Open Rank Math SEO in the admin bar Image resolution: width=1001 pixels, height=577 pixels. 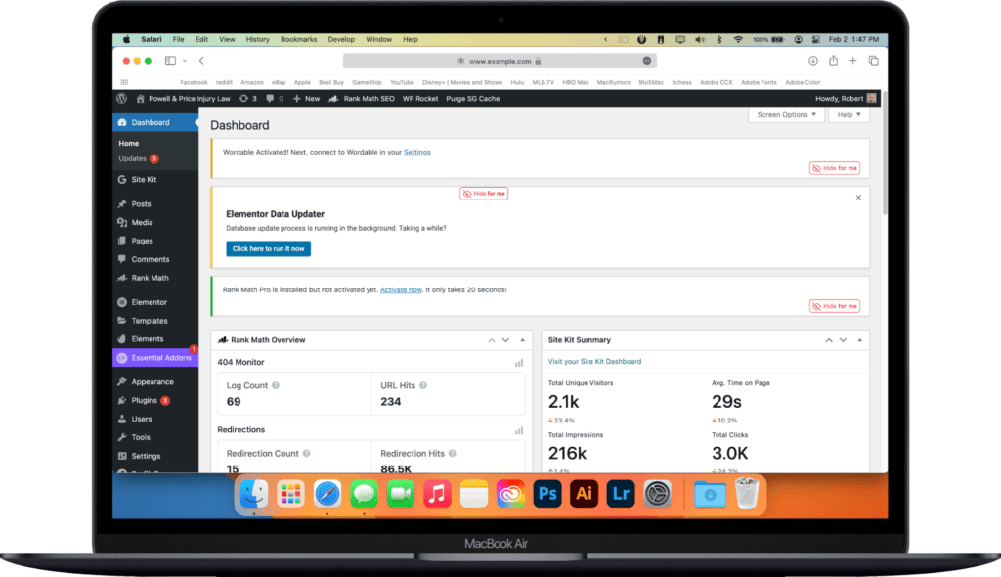(x=362, y=99)
